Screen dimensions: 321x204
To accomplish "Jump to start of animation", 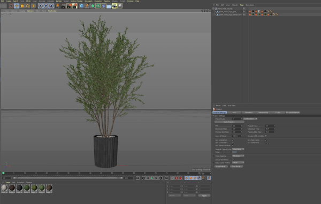I will click(138, 178).
